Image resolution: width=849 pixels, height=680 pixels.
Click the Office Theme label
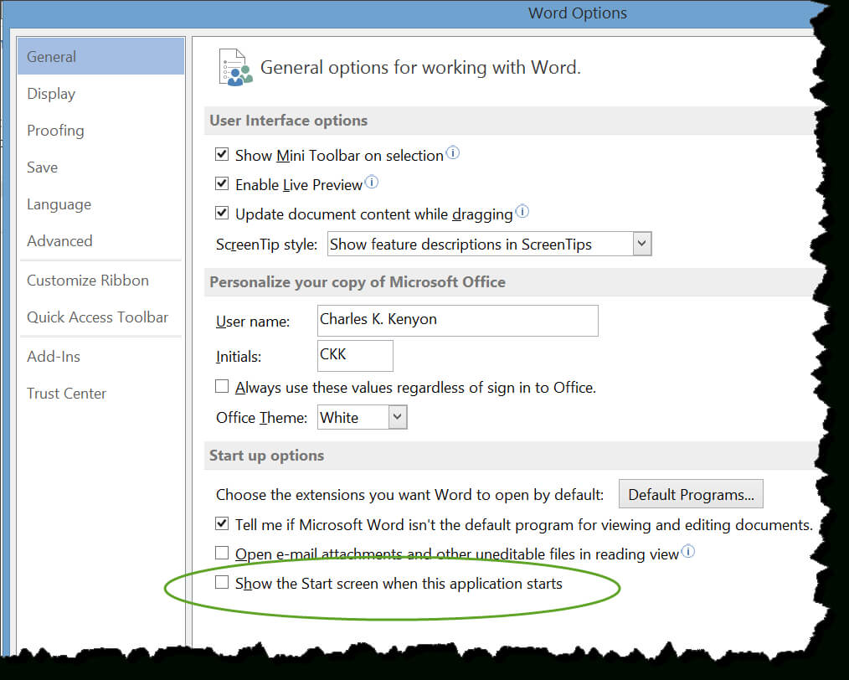pos(261,418)
